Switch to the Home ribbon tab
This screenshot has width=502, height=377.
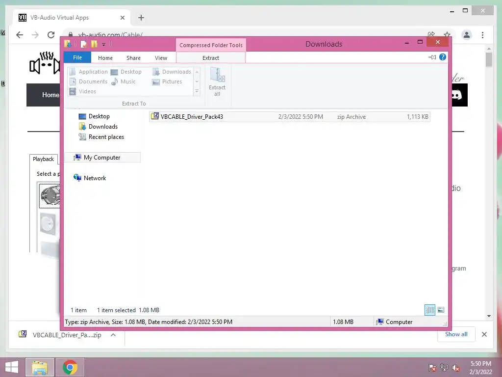tap(105, 58)
